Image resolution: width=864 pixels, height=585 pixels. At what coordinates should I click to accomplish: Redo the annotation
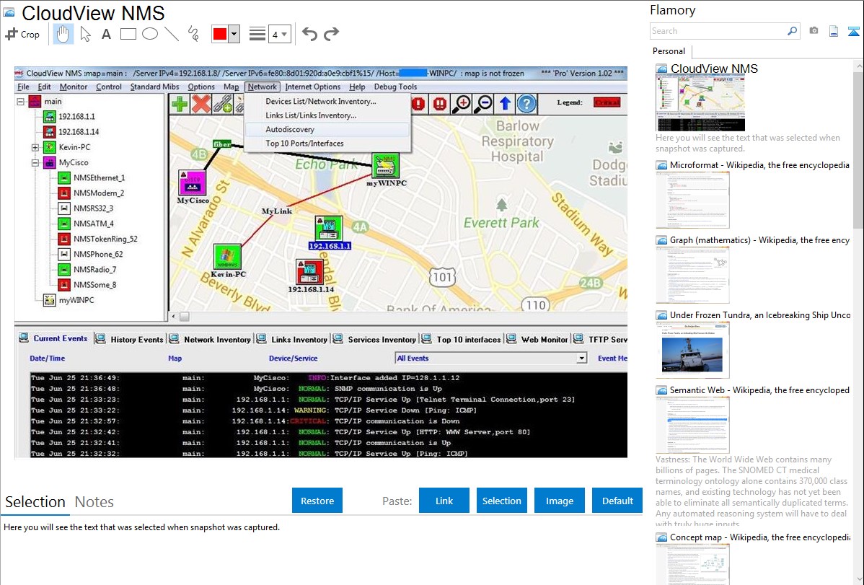point(331,34)
